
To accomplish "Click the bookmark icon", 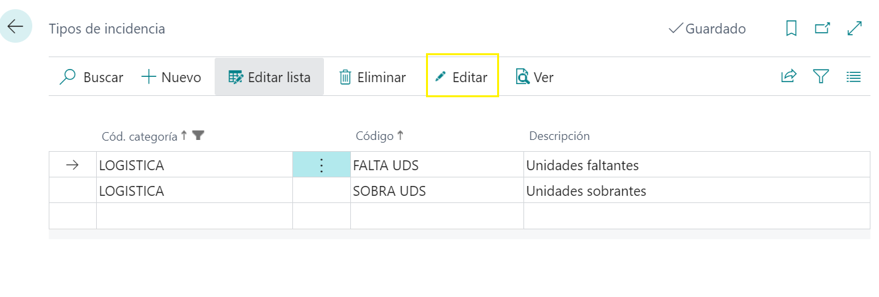I will tap(791, 28).
